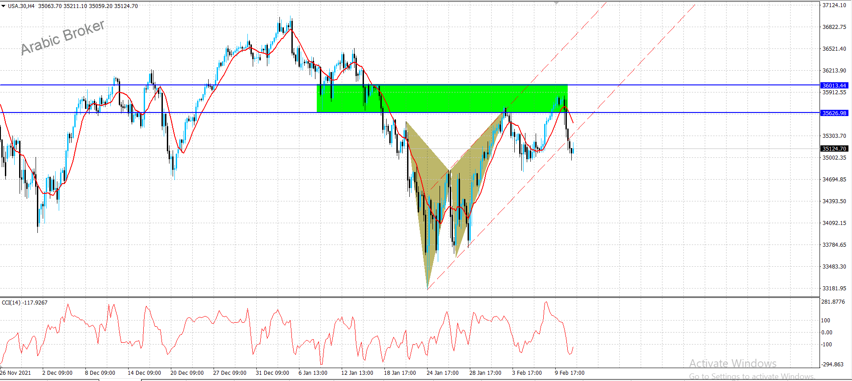Screen dimensions: 852x381
Task: Select the open value 35063.70 in header
Action: [50, 6]
